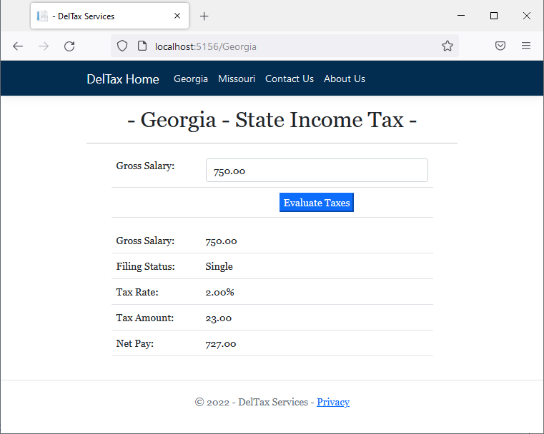Click the Gross Salary result value 750.00
The width and height of the screenshot is (544, 434).
(221, 241)
